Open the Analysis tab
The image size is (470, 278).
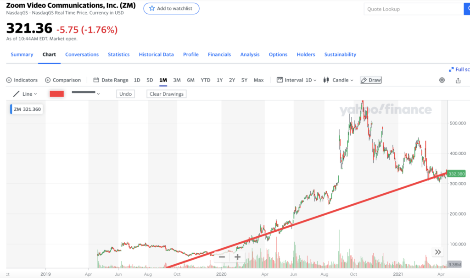[250, 55]
